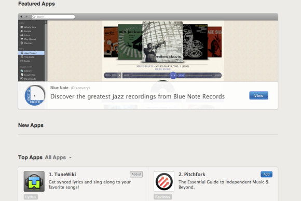Click the 1939 start label on the timeline
The height and width of the screenshot is (201, 301).
(x=126, y=75)
